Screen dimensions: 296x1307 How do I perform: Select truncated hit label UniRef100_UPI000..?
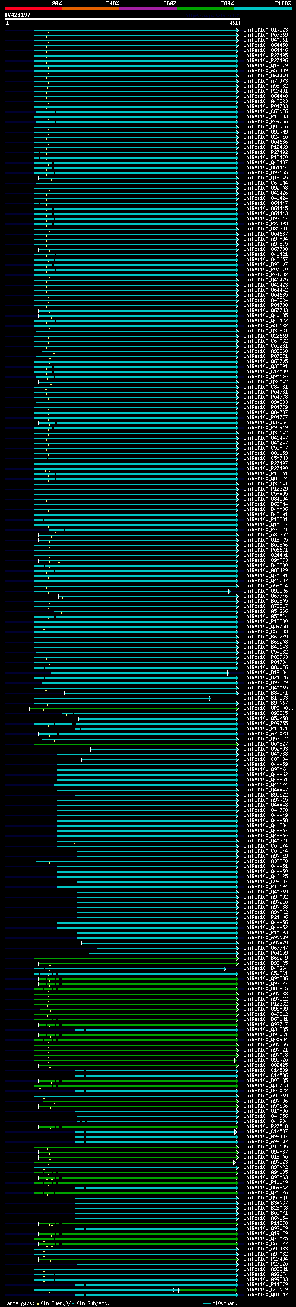pos(267,708)
